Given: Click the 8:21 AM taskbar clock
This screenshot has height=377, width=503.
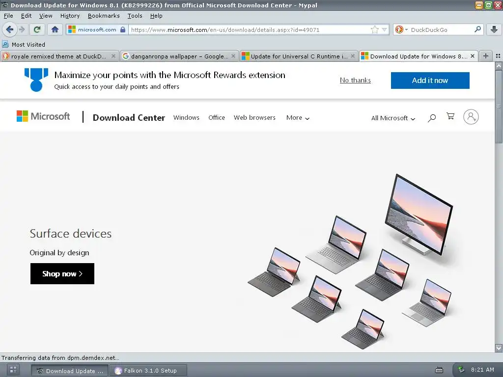Looking at the screenshot, I should (482, 370).
